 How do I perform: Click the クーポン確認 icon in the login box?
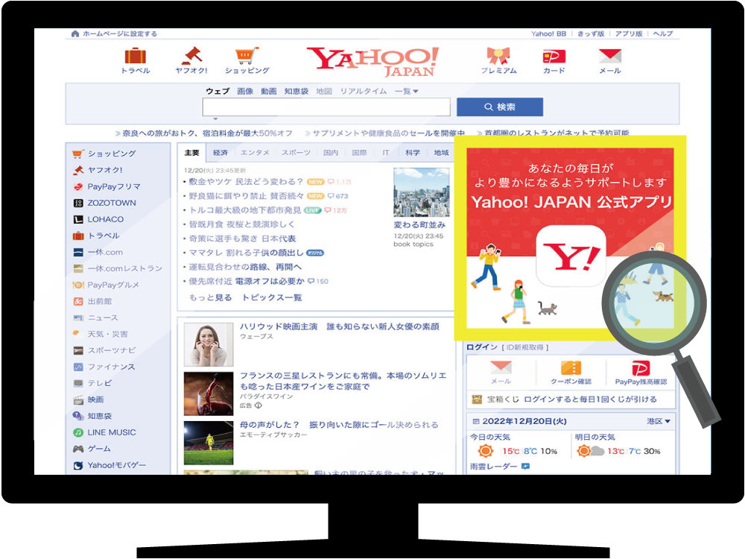(571, 368)
